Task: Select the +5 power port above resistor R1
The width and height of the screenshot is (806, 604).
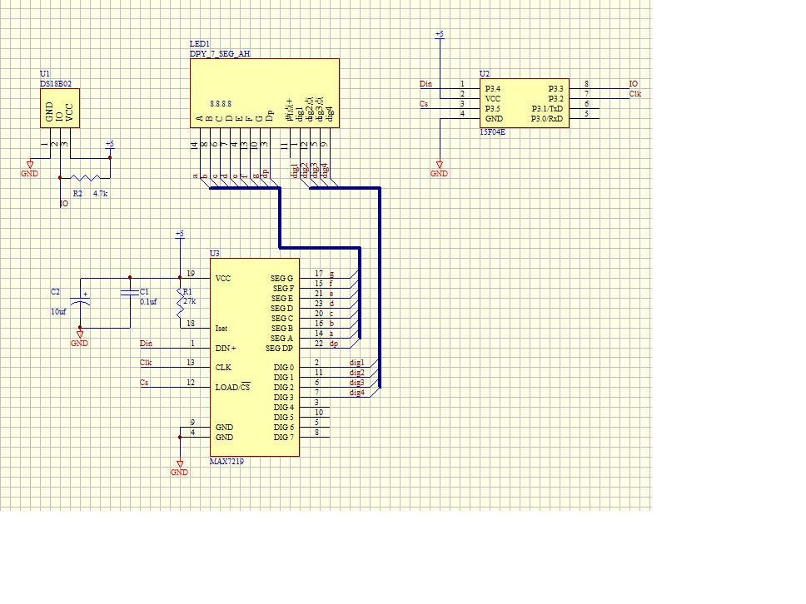Action: tap(179, 235)
